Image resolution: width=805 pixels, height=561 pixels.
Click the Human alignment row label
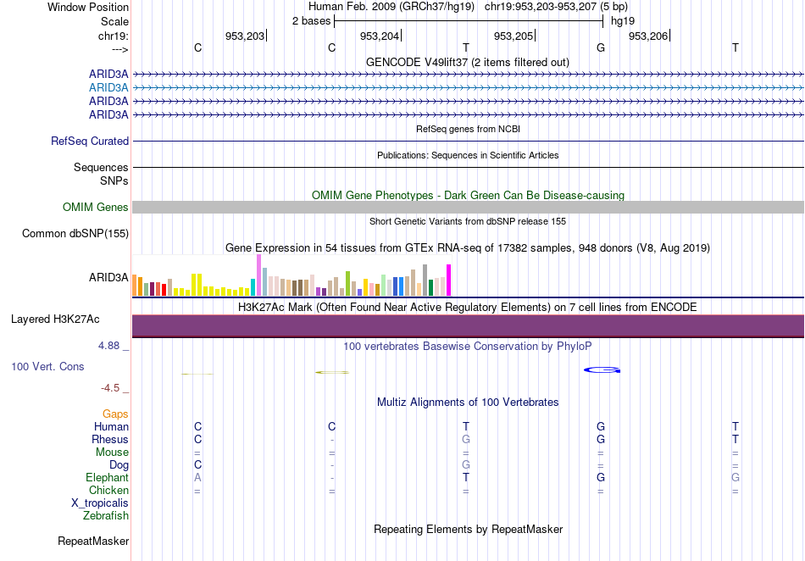tap(111, 427)
